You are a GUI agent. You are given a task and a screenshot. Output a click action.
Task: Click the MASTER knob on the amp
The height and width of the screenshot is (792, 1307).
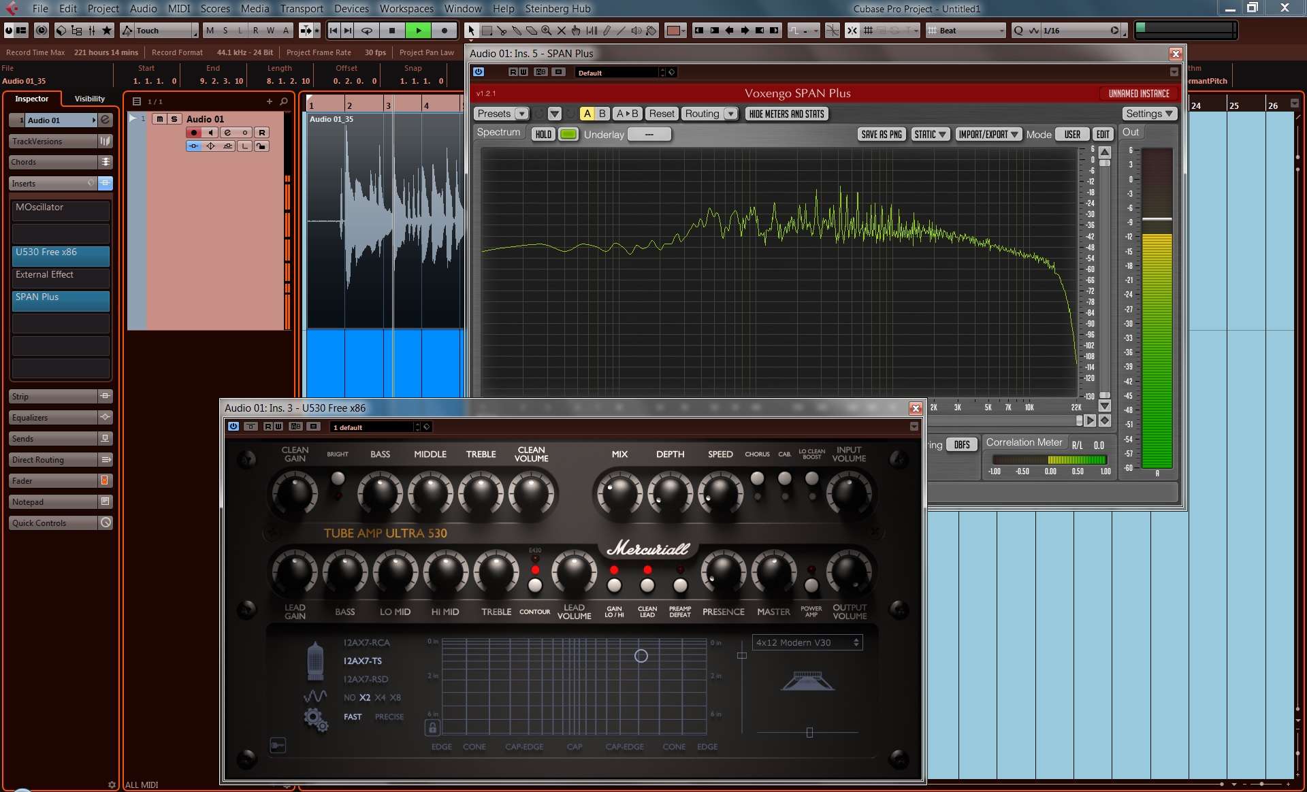773,572
